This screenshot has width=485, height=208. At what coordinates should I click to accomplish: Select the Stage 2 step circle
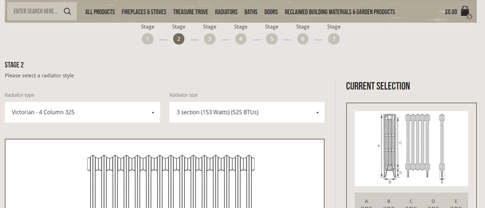coord(178,39)
